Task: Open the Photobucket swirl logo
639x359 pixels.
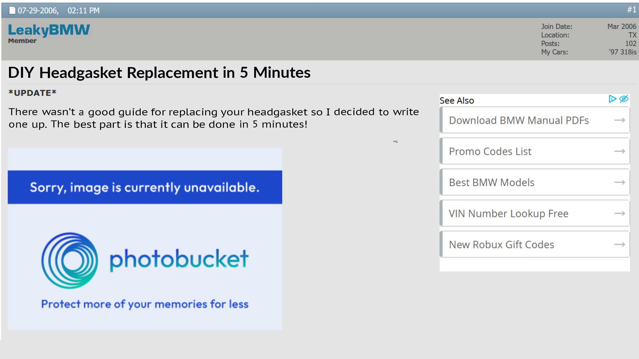Action: point(70,260)
